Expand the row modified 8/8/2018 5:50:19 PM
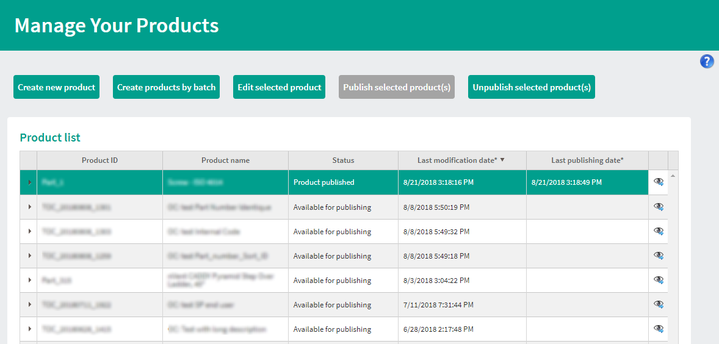The width and height of the screenshot is (719, 344). pos(29,207)
